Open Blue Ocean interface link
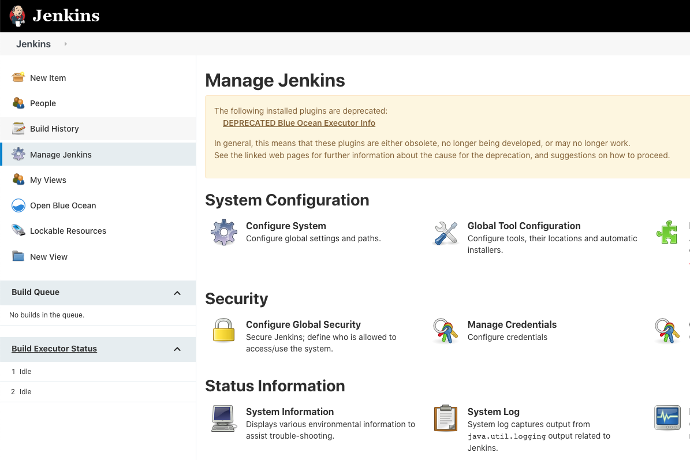Screen dimensions: 690x460 click(x=63, y=205)
